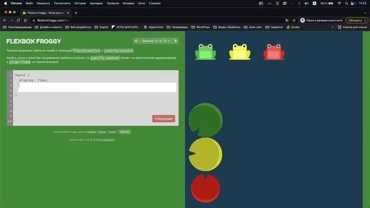The height and width of the screenshot is (208, 370).
Task: Open the Twitter link in the footer
Action: coord(112,132)
